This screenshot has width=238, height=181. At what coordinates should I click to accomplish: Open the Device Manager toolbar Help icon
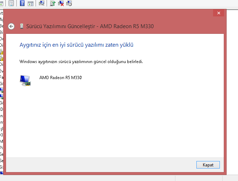pos(22,3)
